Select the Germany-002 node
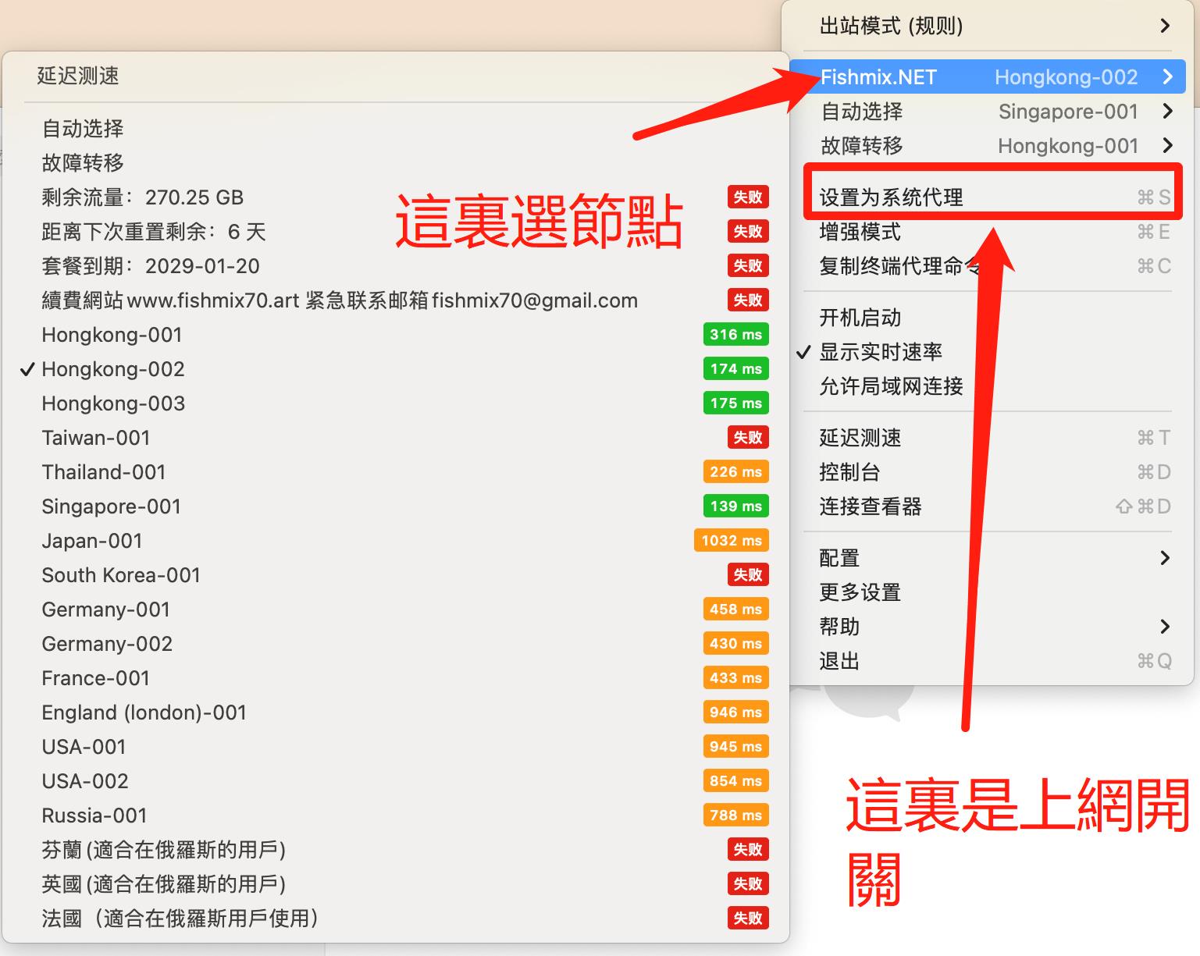Viewport: 1200px width, 956px height. click(395, 644)
